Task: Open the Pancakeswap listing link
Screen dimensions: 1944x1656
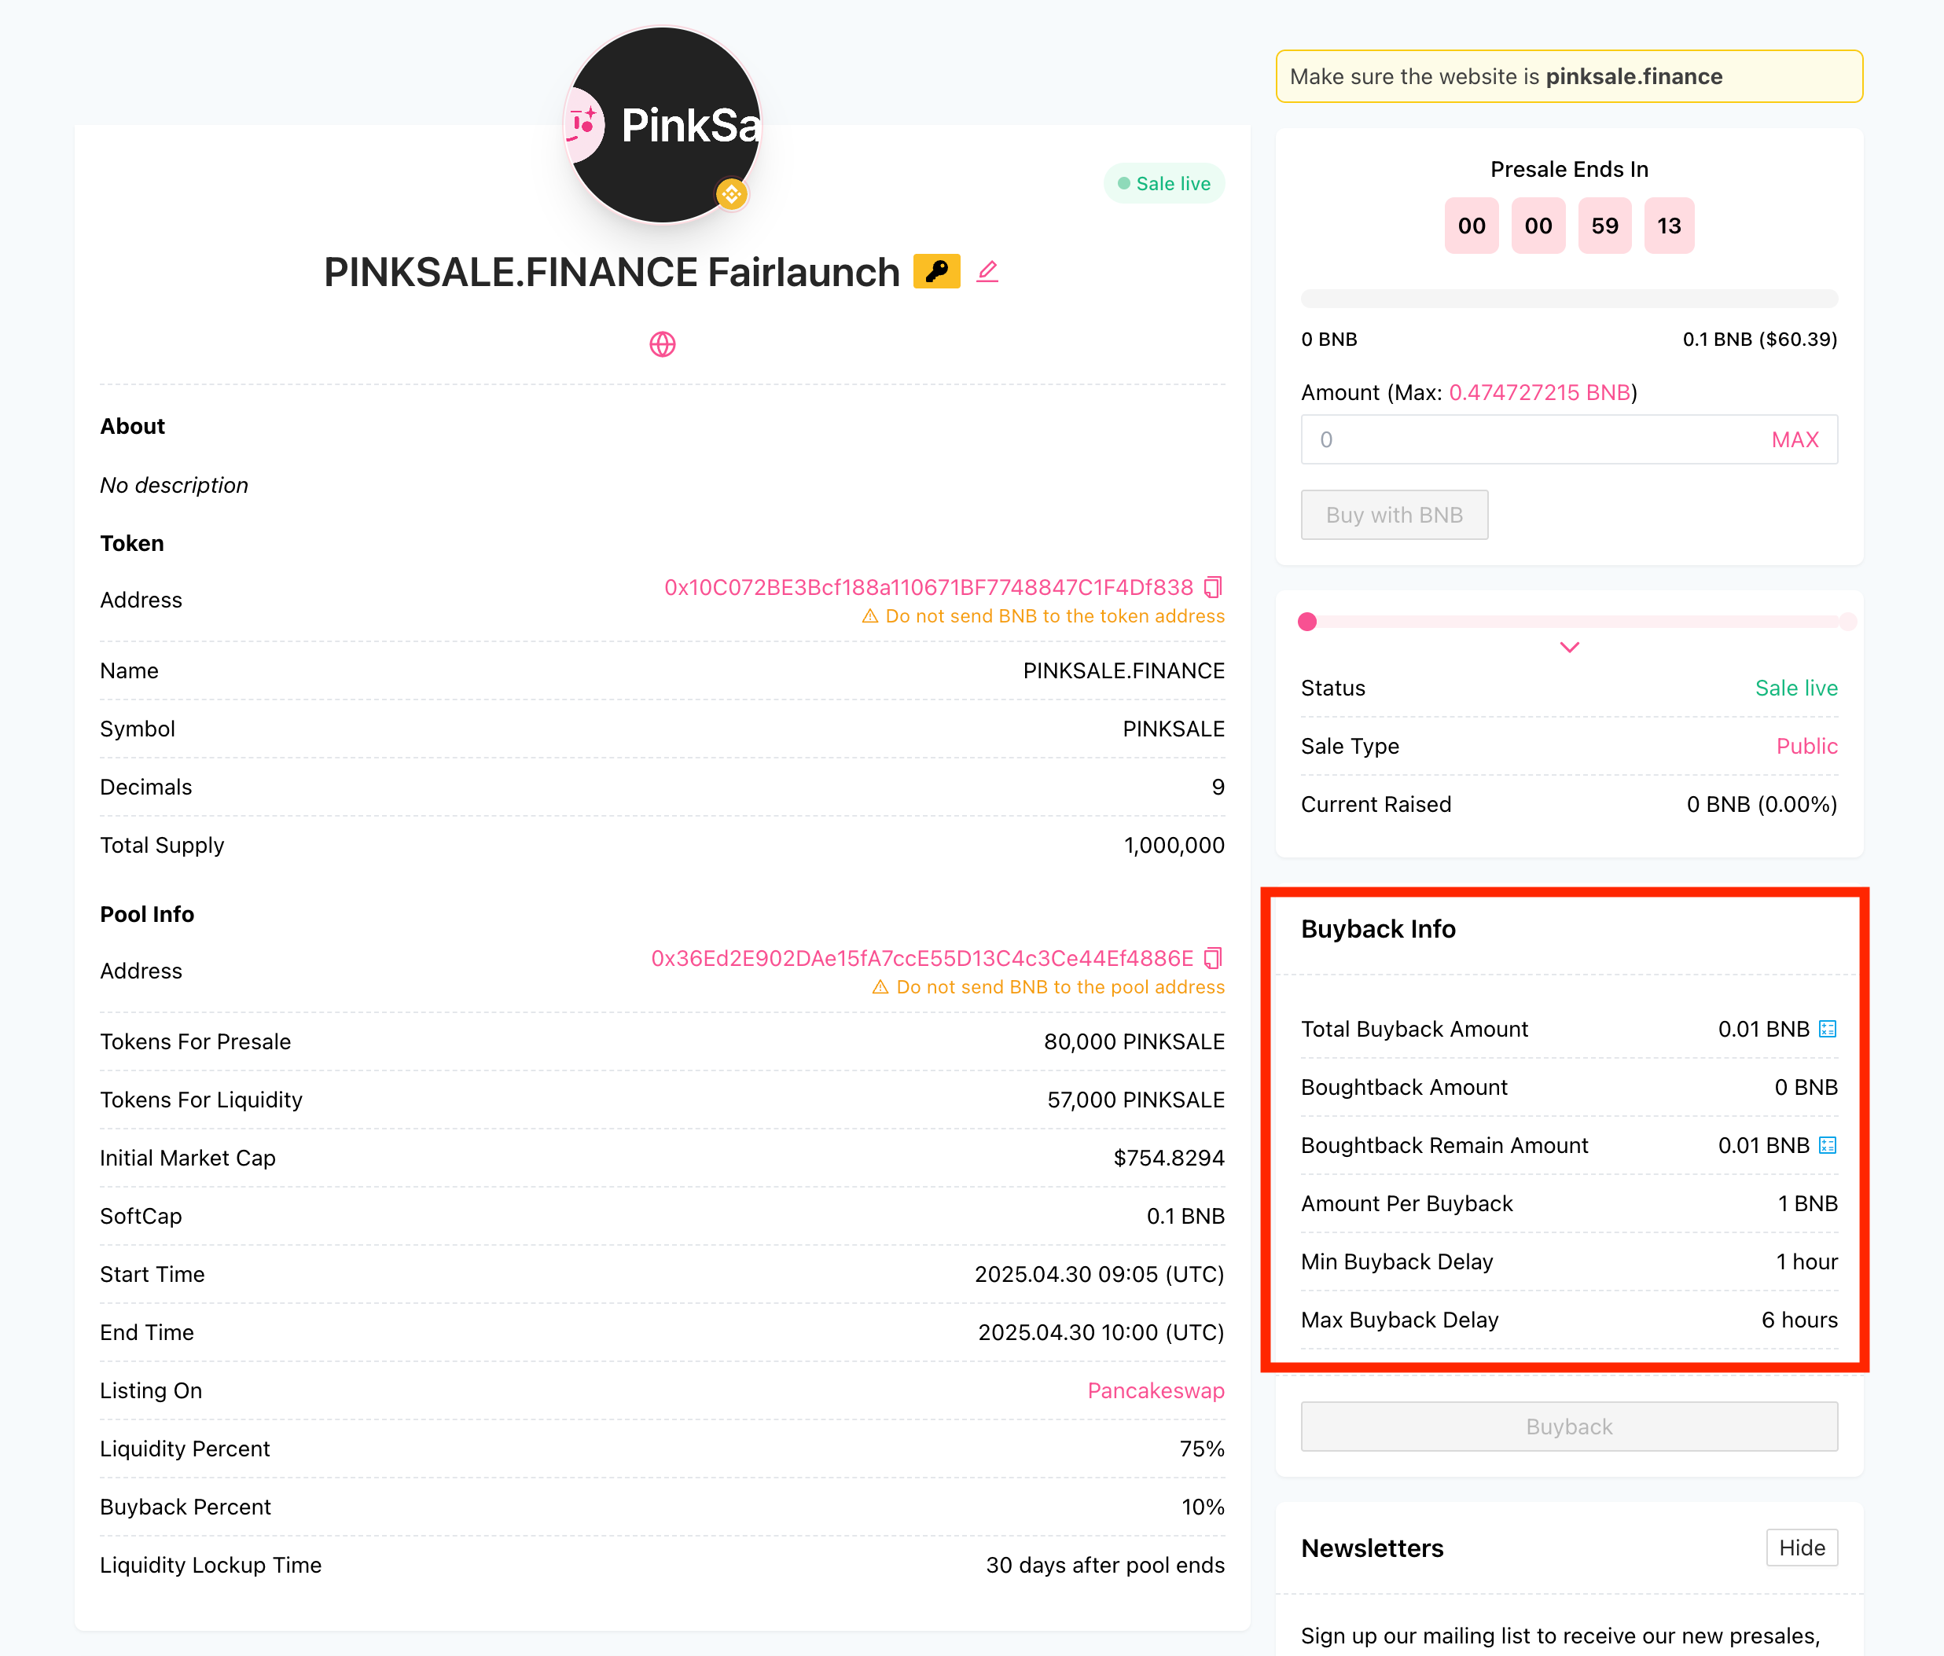Action: tap(1156, 1390)
